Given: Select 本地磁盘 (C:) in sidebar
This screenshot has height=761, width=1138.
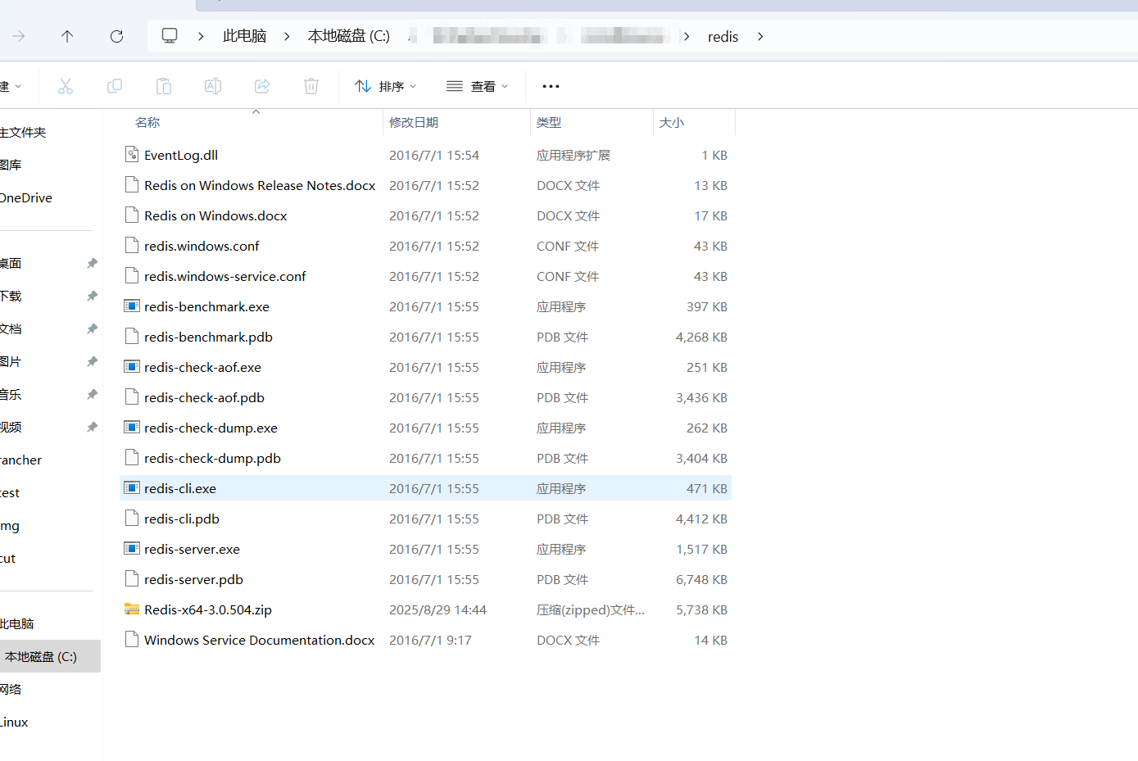Looking at the screenshot, I should click(41, 656).
